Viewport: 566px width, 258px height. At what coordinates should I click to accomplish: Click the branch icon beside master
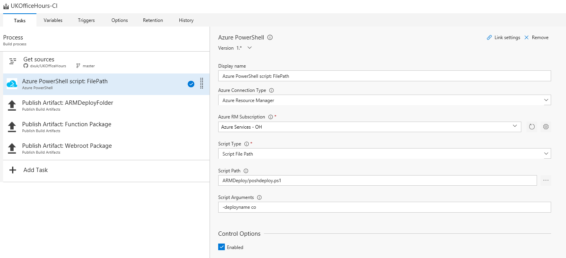coord(78,66)
